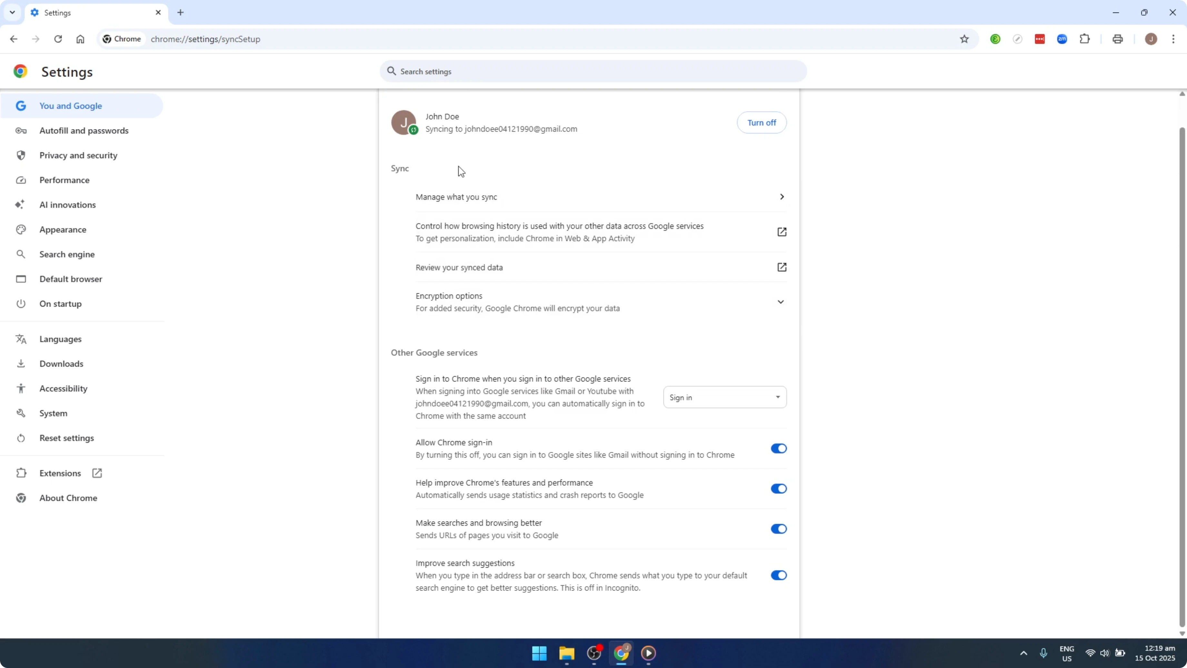Screen dimensions: 1187x668
Task: Click the print icon in the toolbar
Action: click(x=1118, y=39)
